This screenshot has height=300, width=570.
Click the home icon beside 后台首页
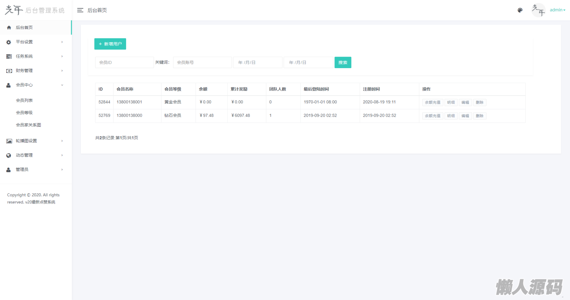pyautogui.click(x=9, y=27)
